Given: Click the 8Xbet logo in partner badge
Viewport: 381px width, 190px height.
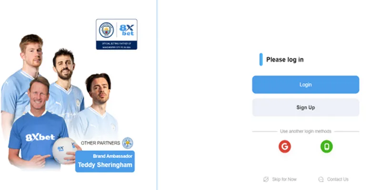Looking at the screenshot, I should point(127,30).
